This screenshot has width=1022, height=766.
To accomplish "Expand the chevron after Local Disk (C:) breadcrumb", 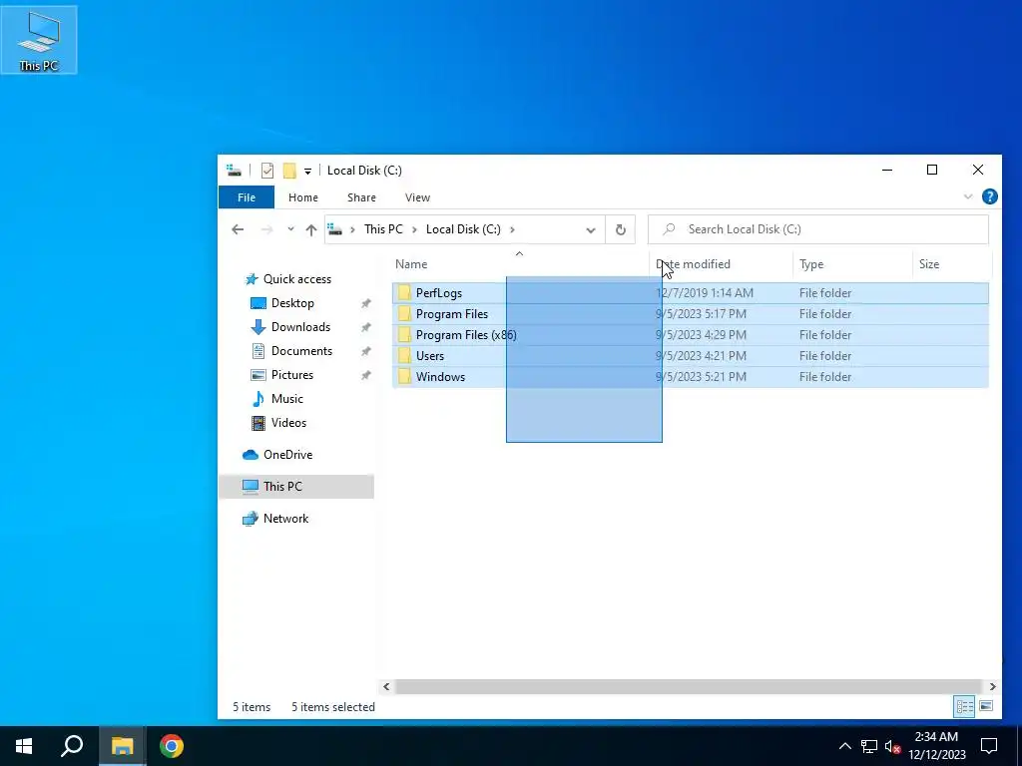I will (512, 229).
